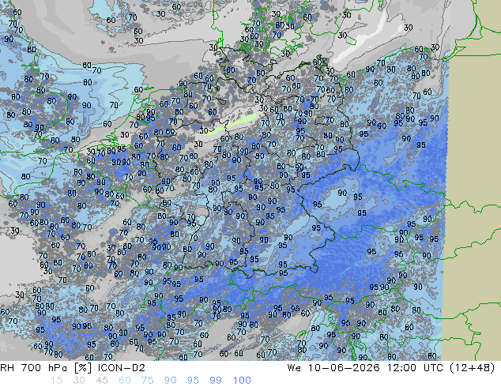The image size is (501, 387).
Task: Click the 'ICON-D2' model label
Action: [x=122, y=368]
